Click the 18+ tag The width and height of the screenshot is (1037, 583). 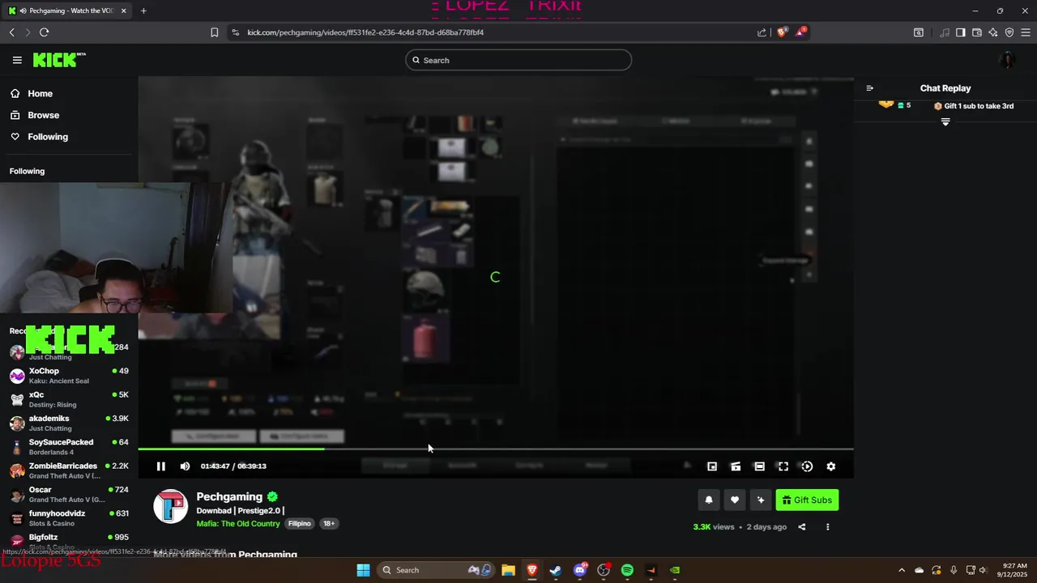click(329, 524)
